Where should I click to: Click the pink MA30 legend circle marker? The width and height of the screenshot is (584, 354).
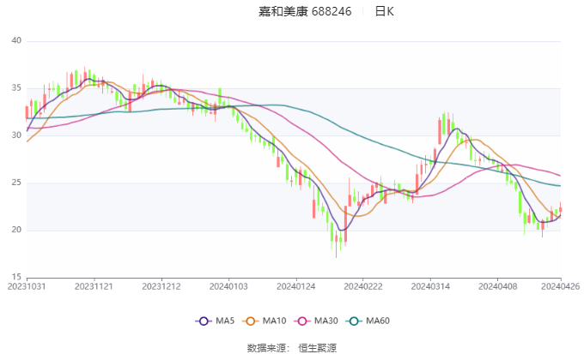tap(303, 321)
